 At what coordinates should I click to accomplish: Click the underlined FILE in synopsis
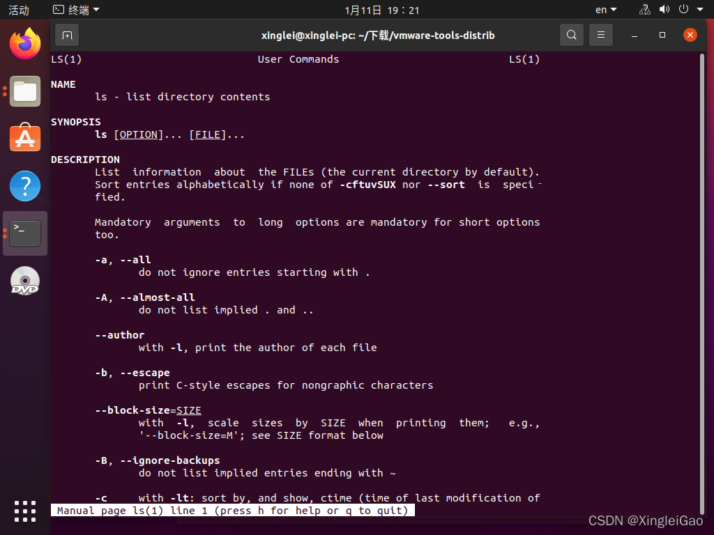point(208,134)
